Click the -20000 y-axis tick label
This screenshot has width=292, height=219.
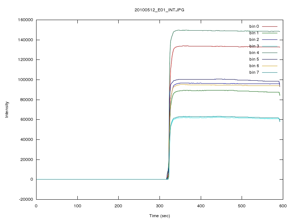[26, 199]
